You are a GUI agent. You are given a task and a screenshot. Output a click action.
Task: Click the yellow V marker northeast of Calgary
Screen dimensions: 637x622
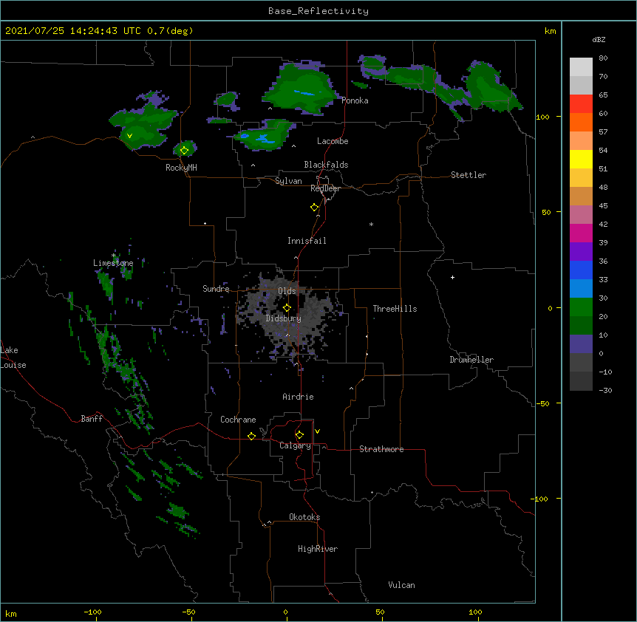(317, 431)
